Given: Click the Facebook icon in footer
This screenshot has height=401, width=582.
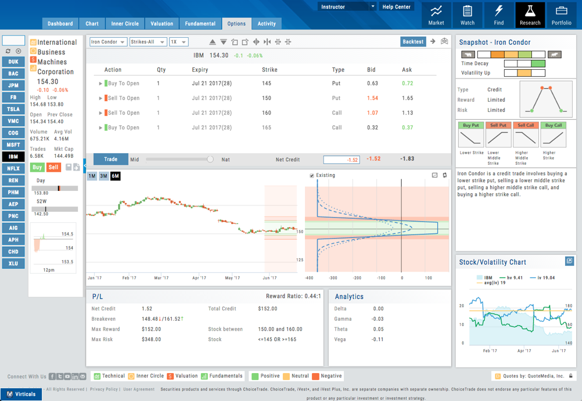Looking at the screenshot, I should (x=52, y=377).
